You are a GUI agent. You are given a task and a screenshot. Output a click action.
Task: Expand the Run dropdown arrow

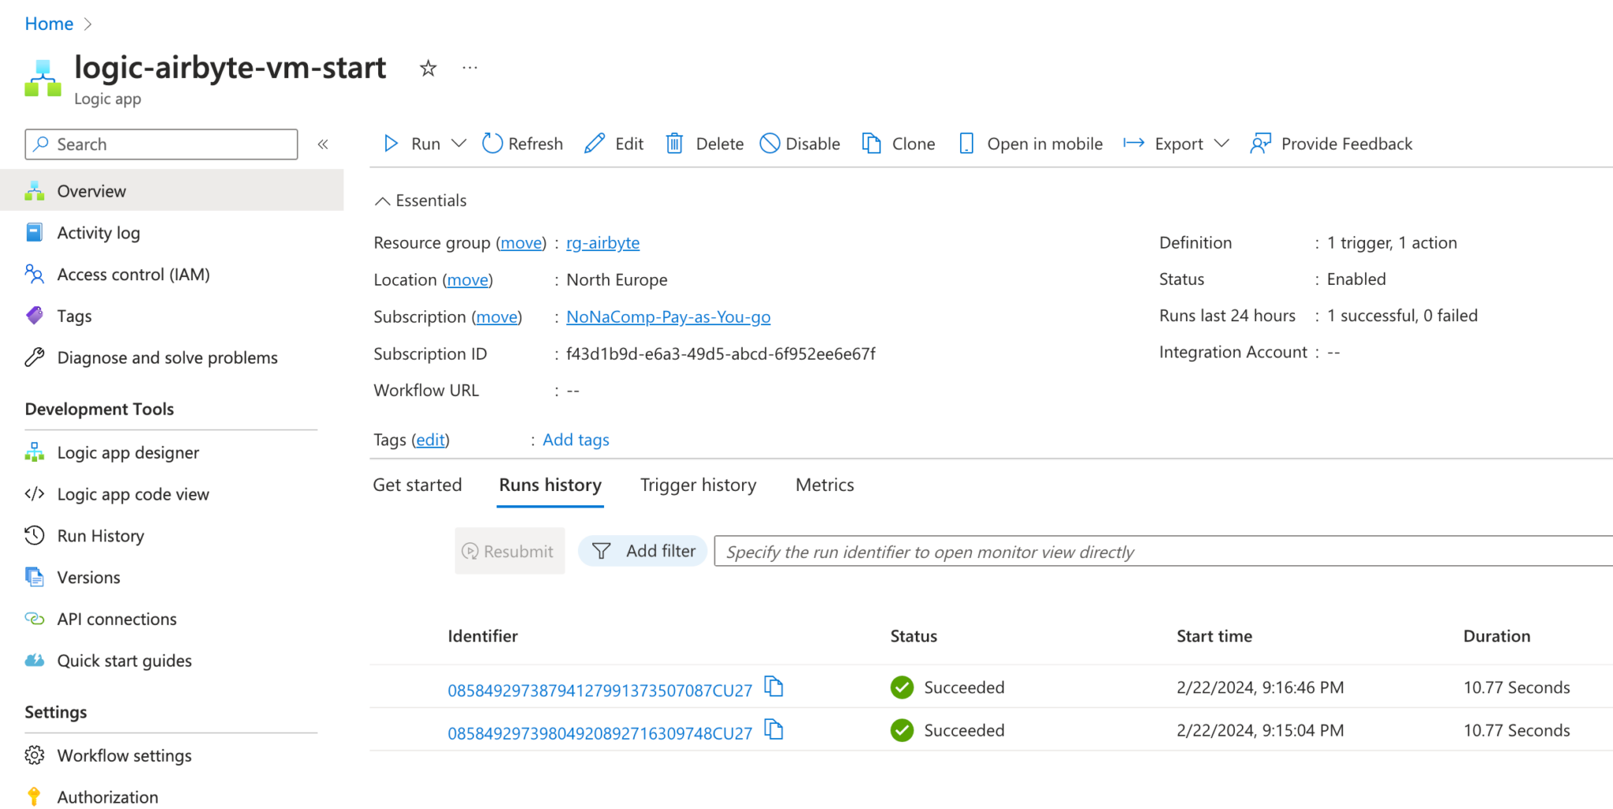[459, 143]
